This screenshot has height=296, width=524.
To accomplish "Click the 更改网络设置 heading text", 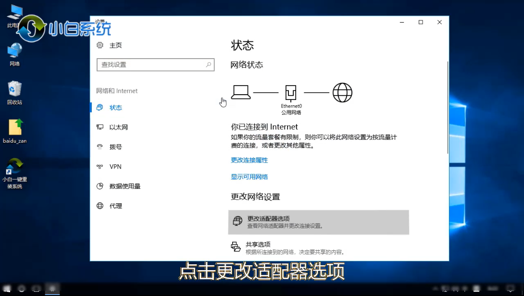I will (x=255, y=197).
